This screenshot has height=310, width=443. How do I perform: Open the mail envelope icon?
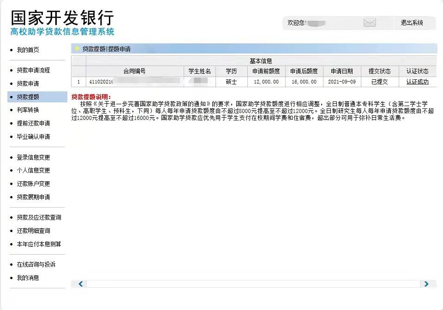click(x=370, y=23)
